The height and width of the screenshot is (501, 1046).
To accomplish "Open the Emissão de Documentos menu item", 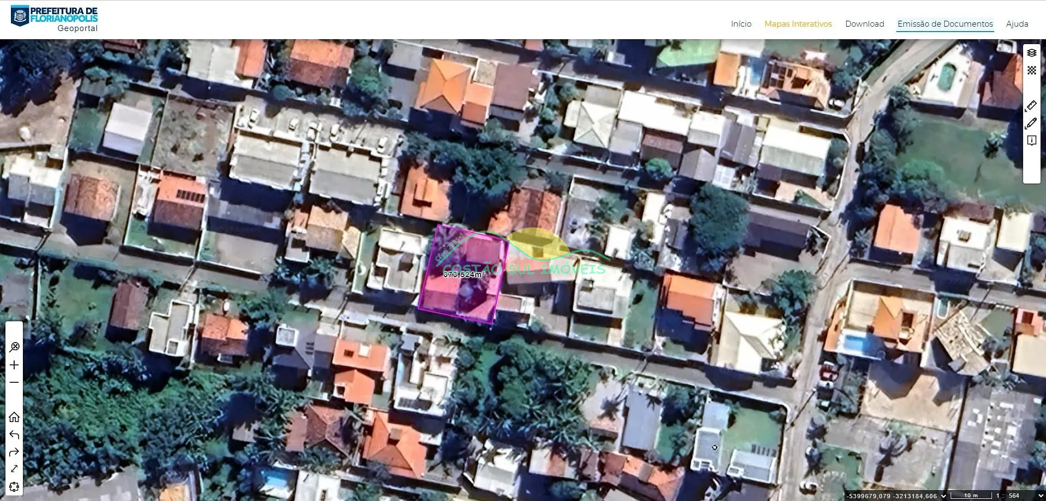I will (x=945, y=24).
